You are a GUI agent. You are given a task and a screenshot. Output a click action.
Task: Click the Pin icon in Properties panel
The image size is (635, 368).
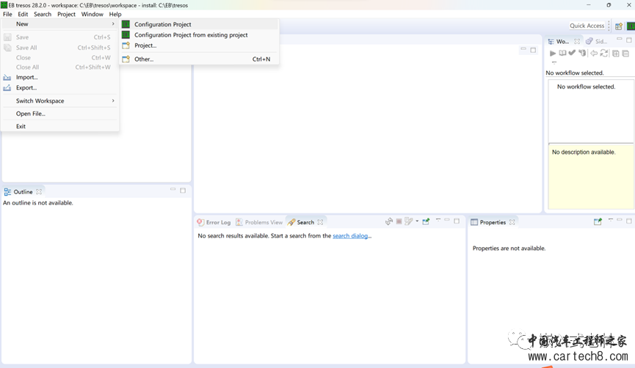tap(598, 221)
